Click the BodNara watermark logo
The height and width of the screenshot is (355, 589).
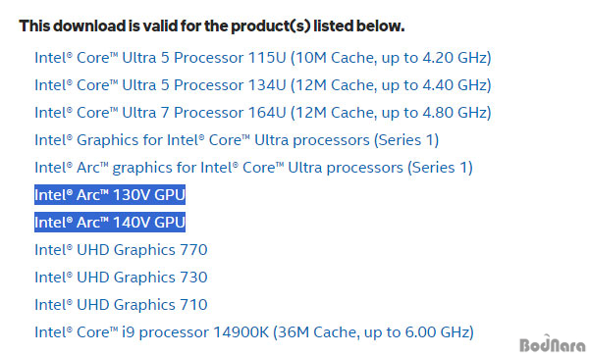[552, 344]
